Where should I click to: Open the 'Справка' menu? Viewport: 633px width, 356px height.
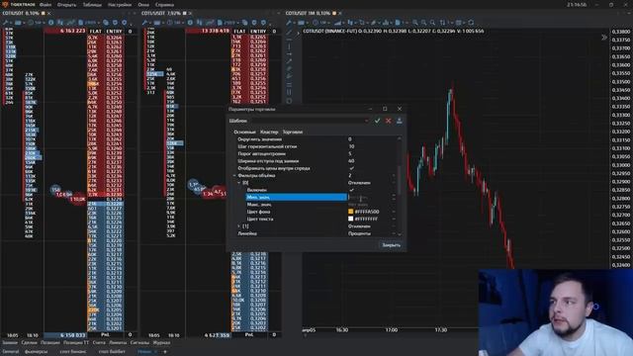(x=165, y=5)
